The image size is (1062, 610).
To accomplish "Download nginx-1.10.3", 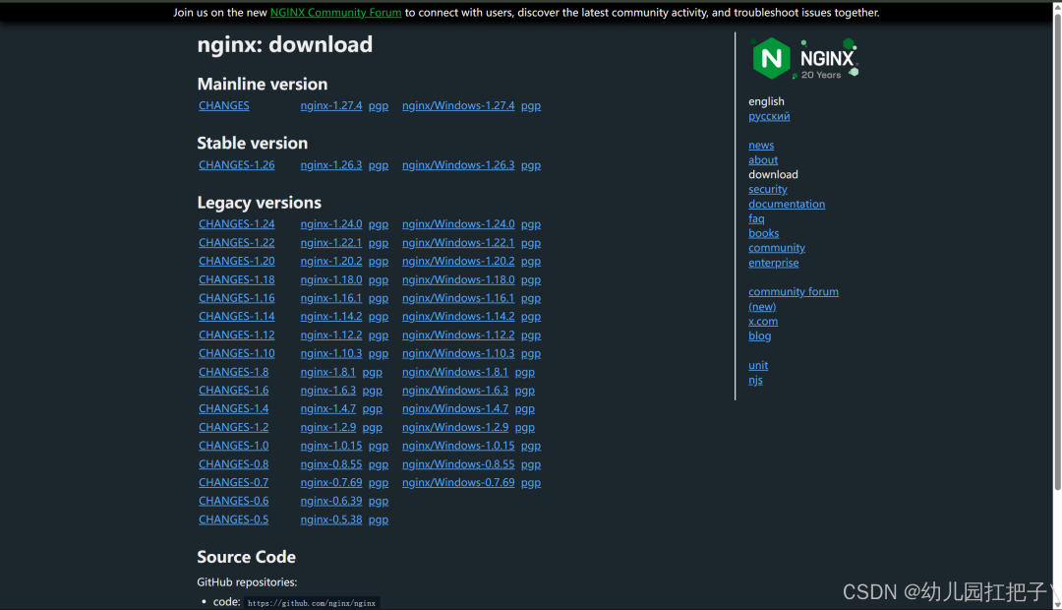I will (x=331, y=353).
